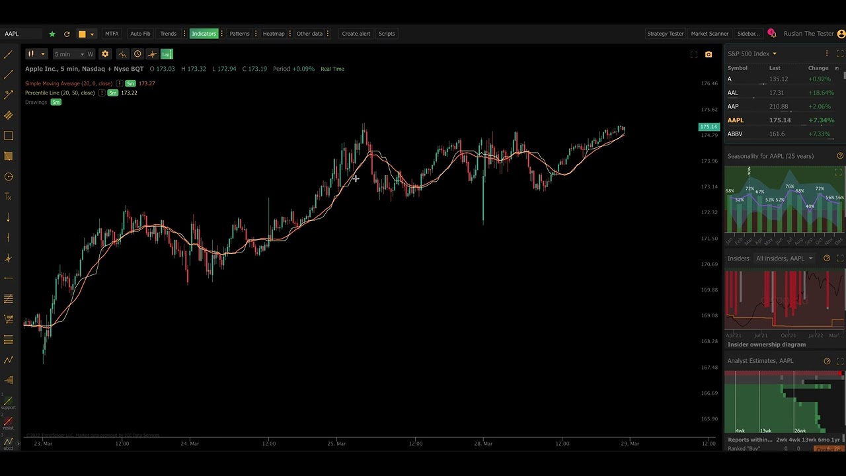This screenshot has width=846, height=476.
Task: Open the Scripts menu
Action: [387, 34]
